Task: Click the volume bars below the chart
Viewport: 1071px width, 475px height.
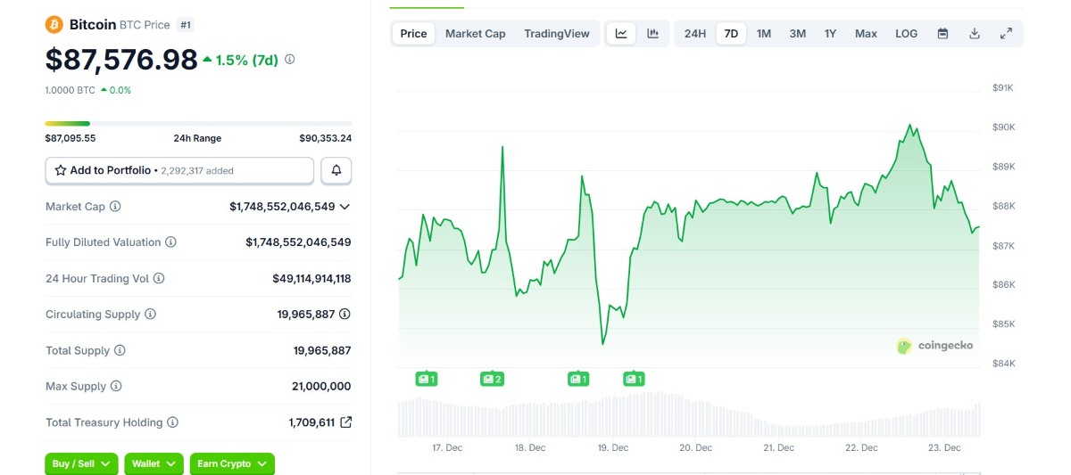Action: pos(689,414)
